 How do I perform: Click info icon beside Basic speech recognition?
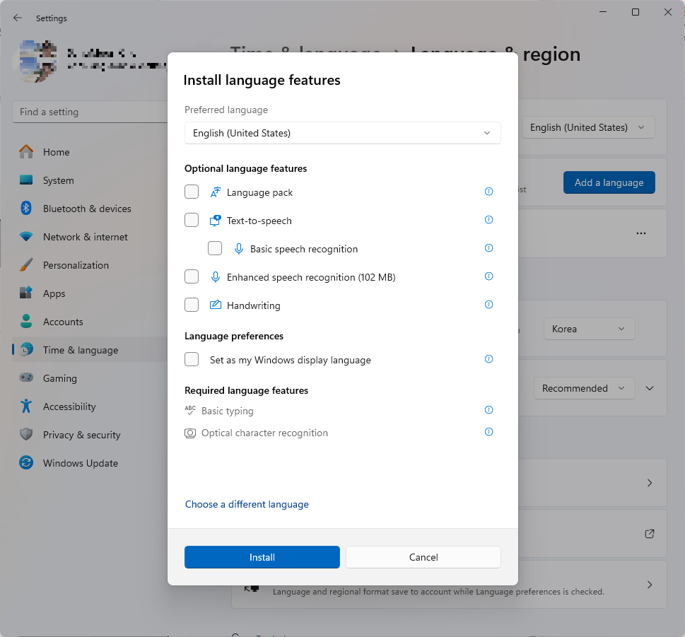(x=489, y=248)
